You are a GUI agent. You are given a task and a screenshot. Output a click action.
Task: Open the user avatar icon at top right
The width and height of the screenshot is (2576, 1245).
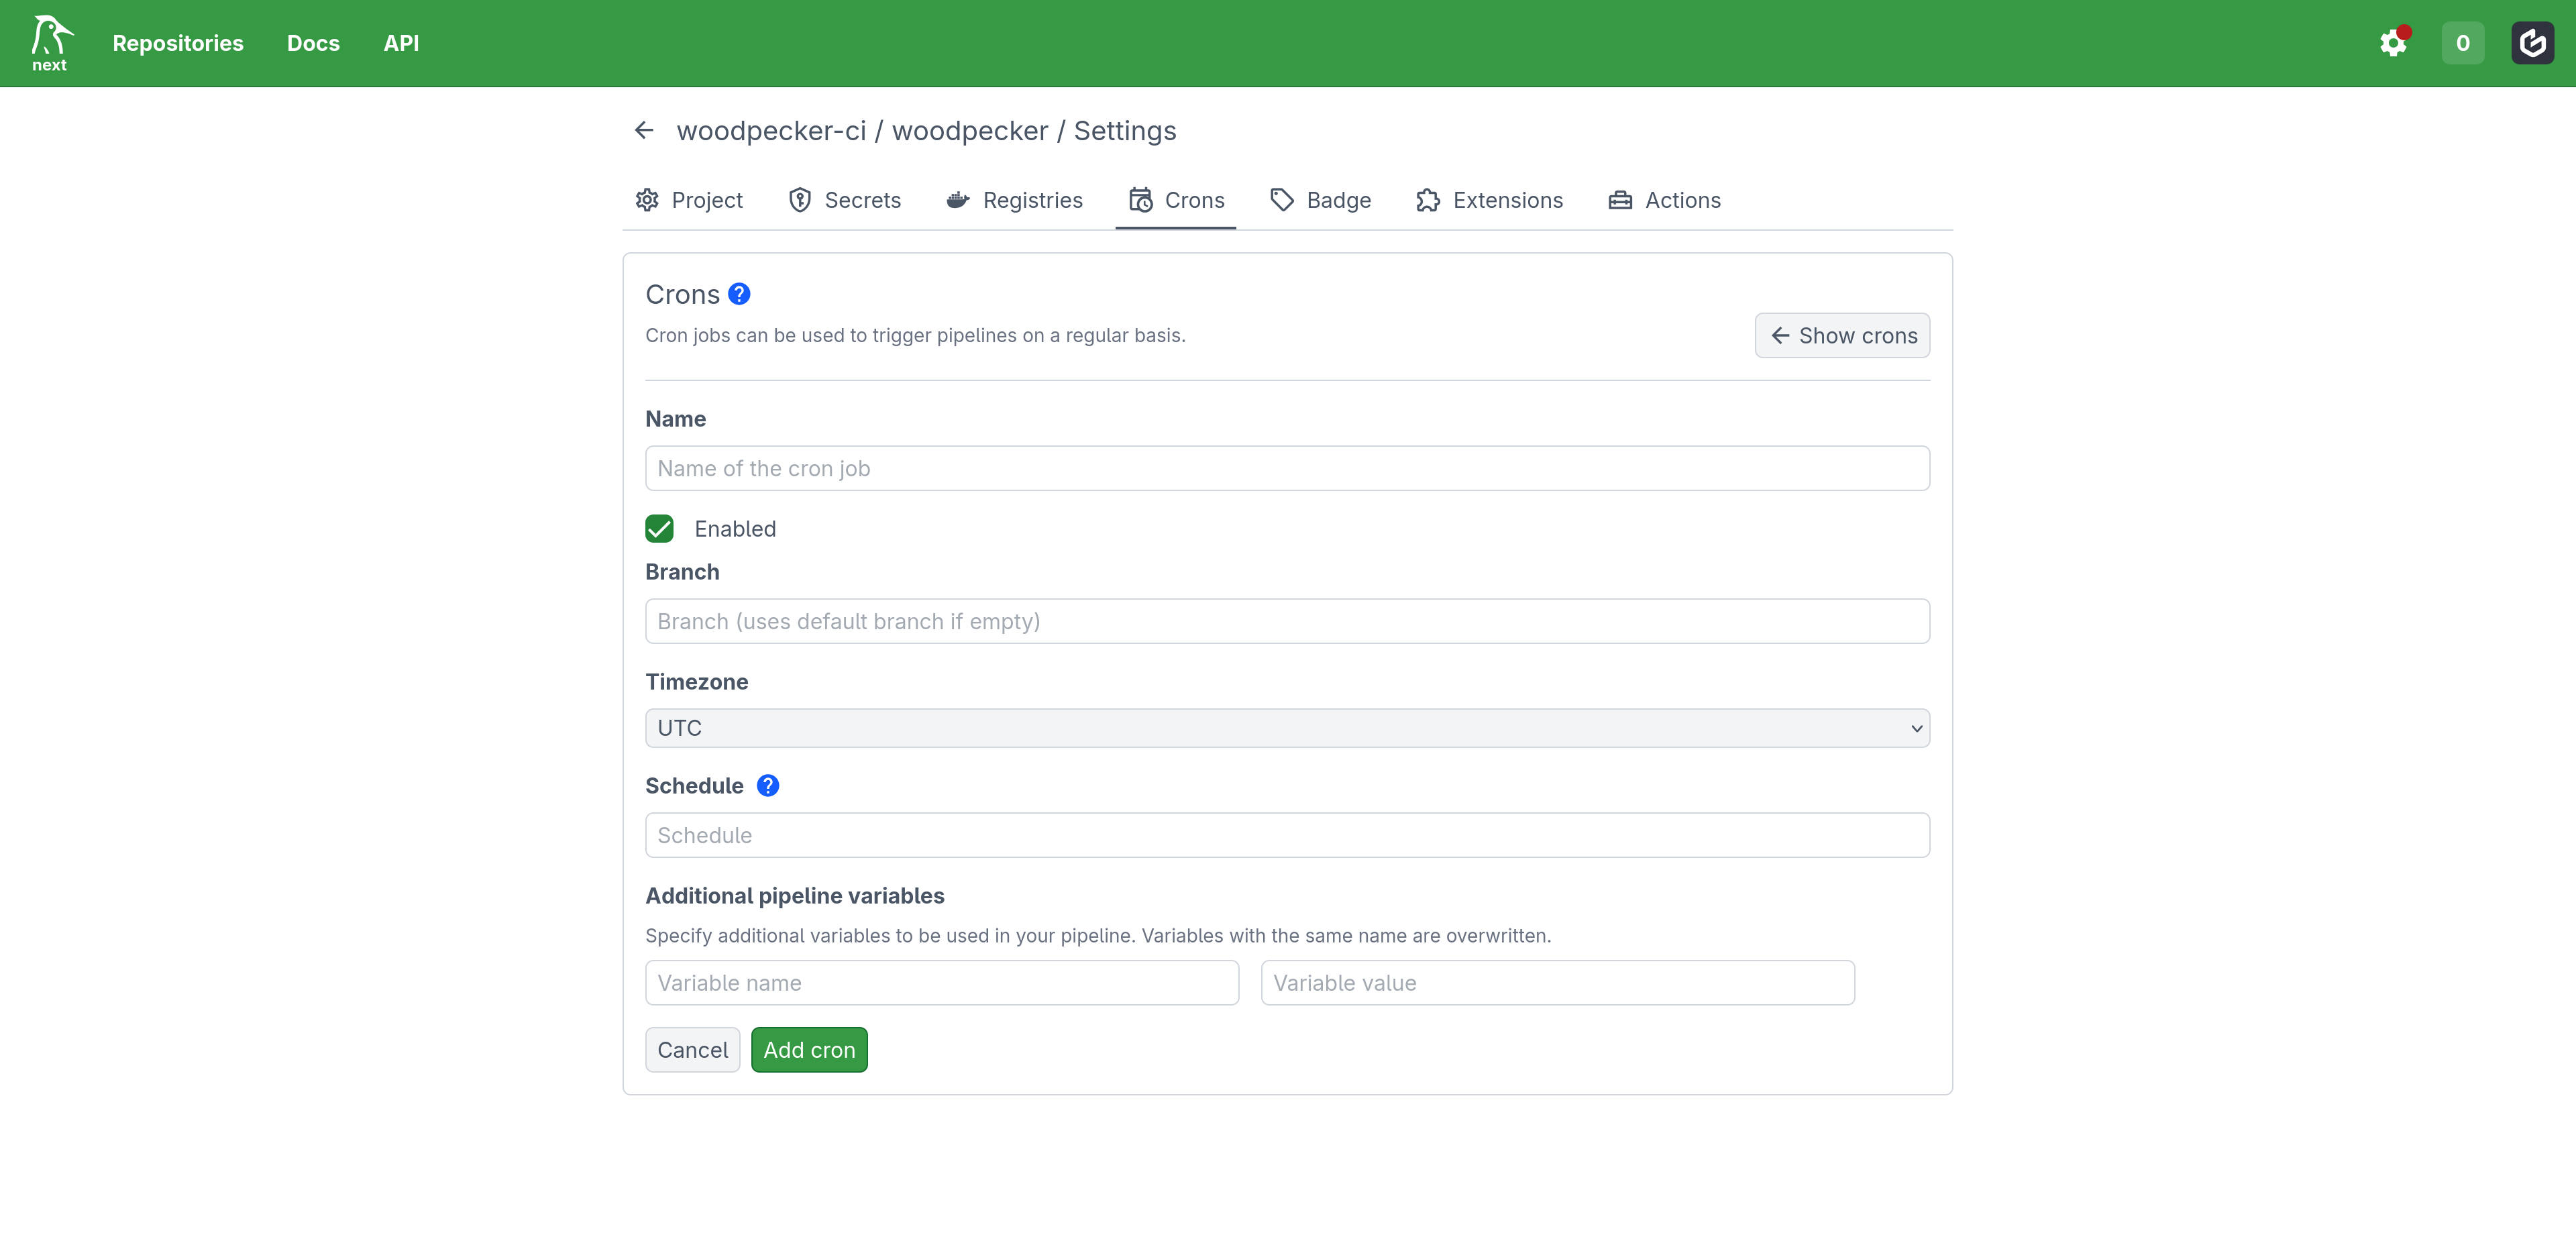2532,43
